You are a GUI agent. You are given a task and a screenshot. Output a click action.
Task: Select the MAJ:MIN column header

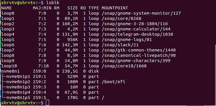click(x=42, y=8)
